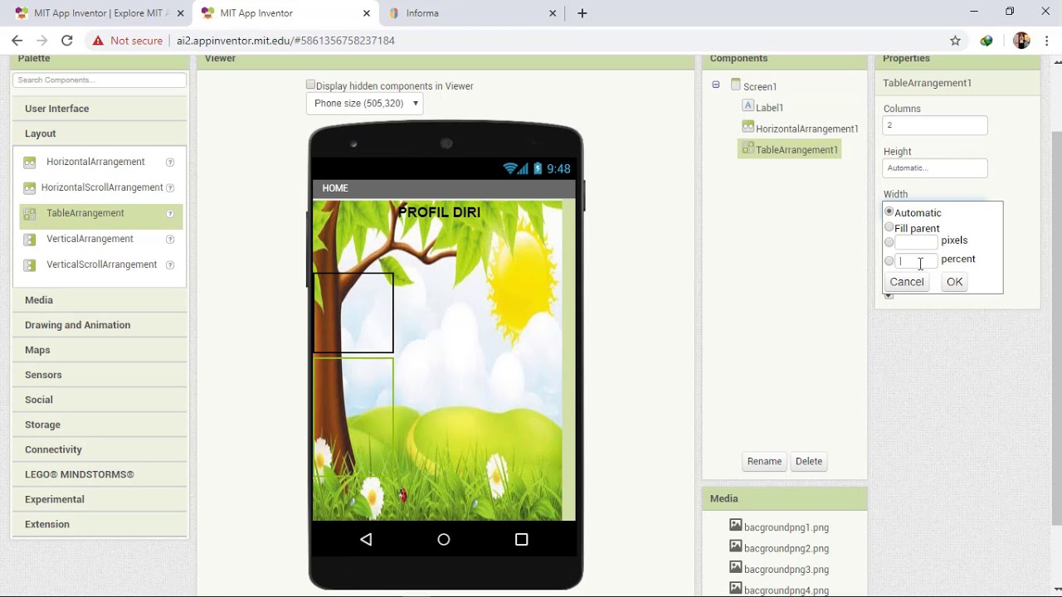Screen dimensions: 1062x597
Task: Enable Display hidden components in Viewer
Action: 310,85
